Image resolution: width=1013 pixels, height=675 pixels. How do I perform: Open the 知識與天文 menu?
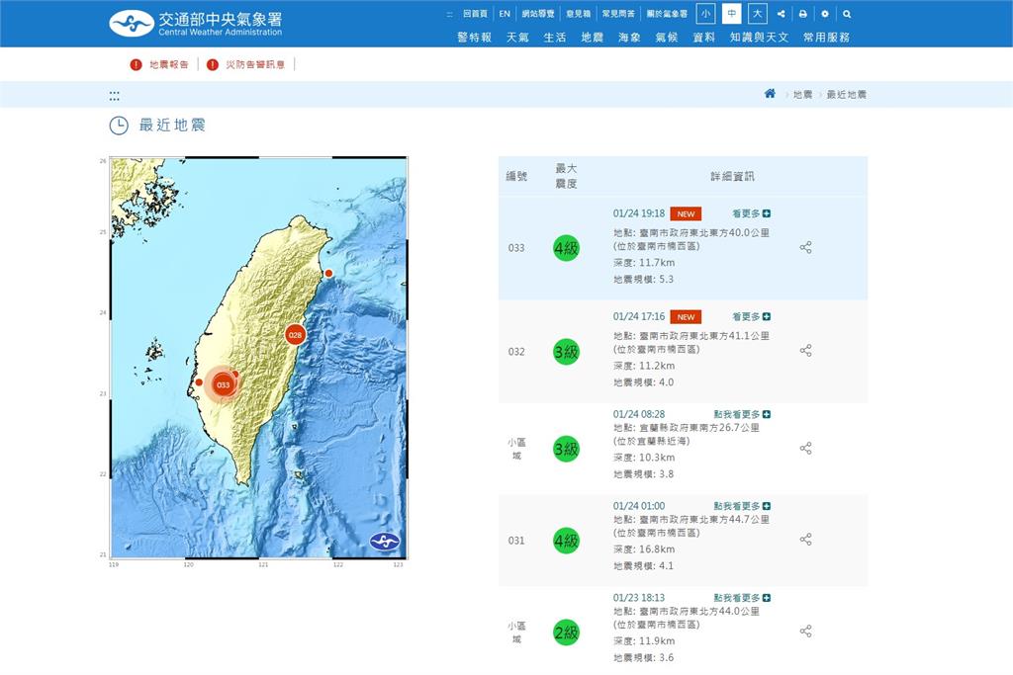[759, 38]
